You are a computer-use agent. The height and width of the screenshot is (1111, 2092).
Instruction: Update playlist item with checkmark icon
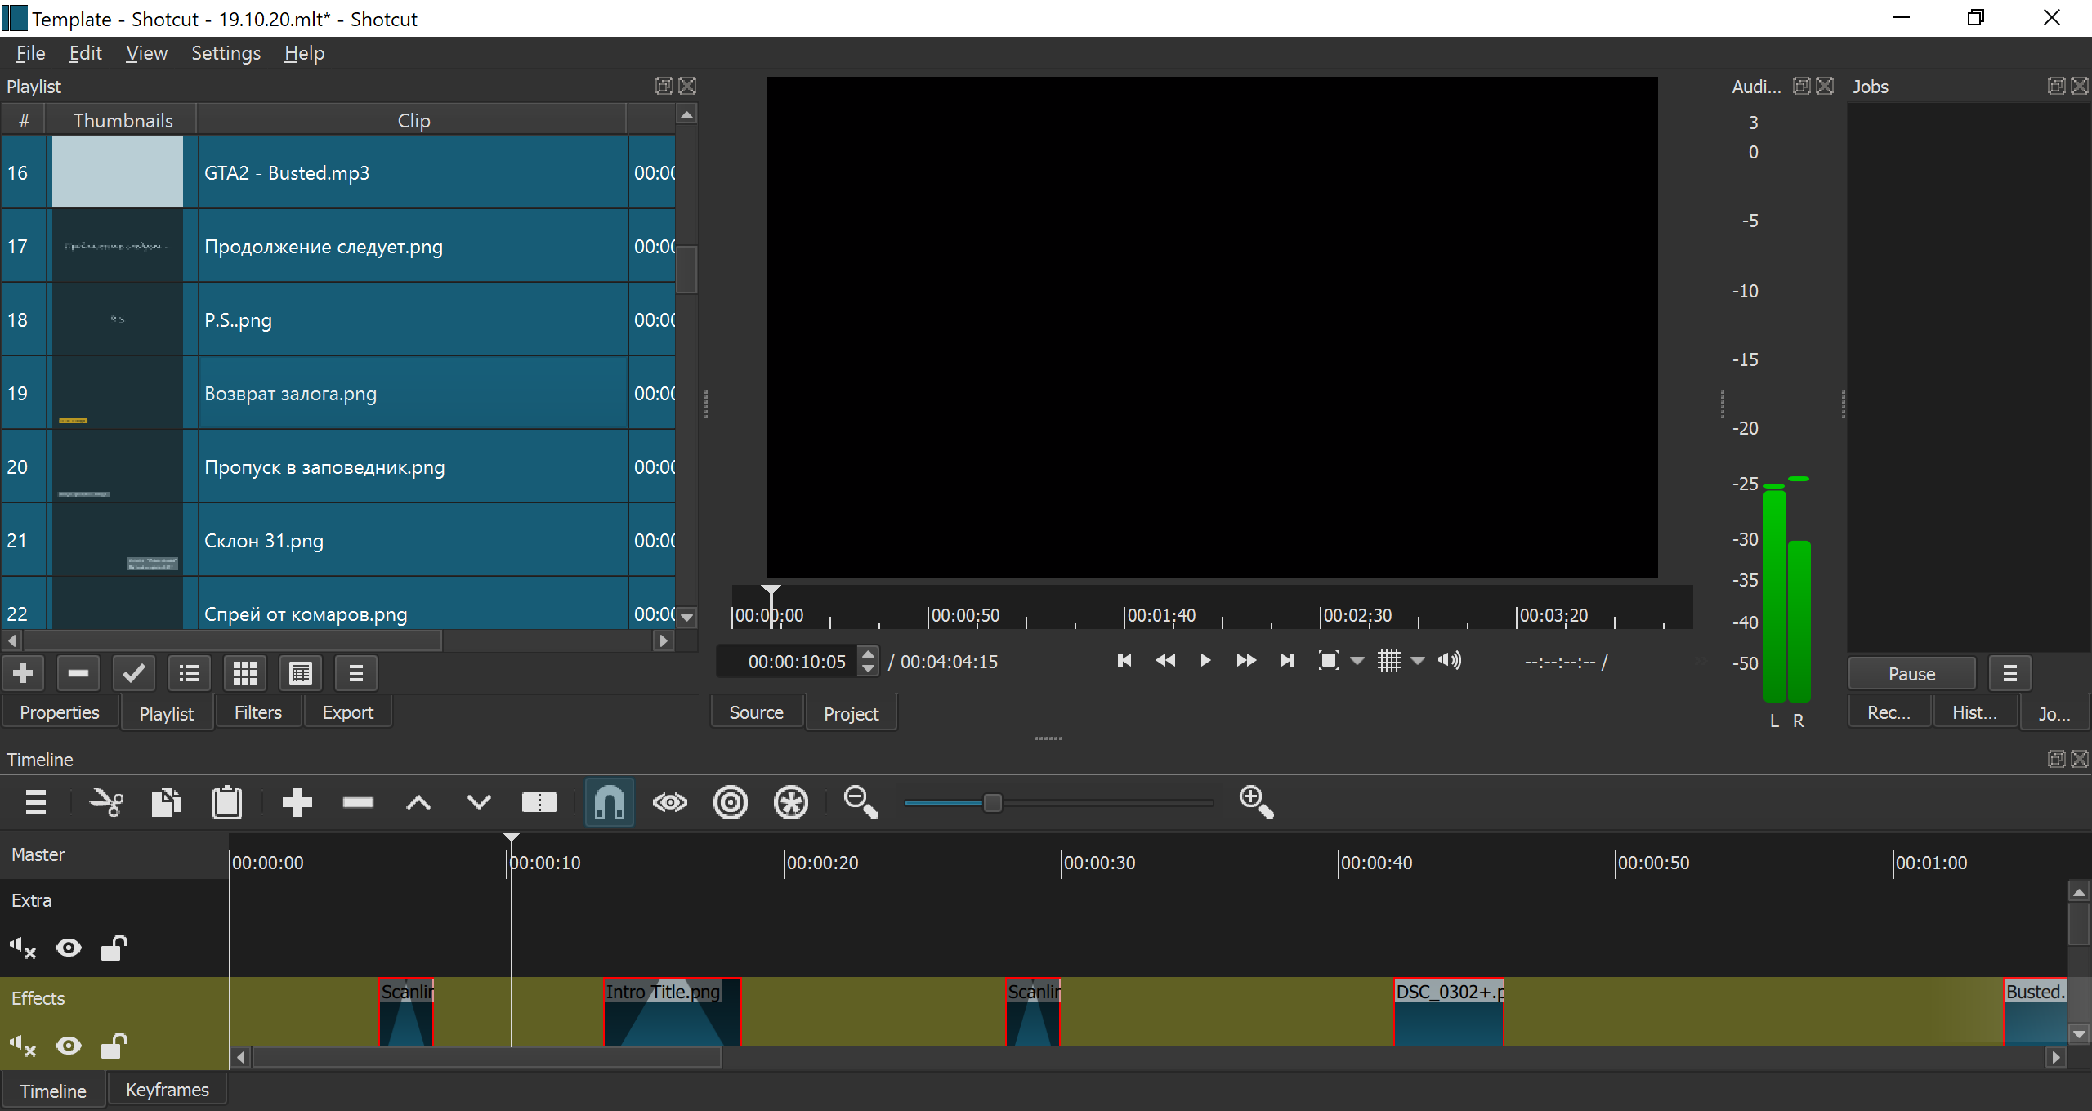(134, 674)
